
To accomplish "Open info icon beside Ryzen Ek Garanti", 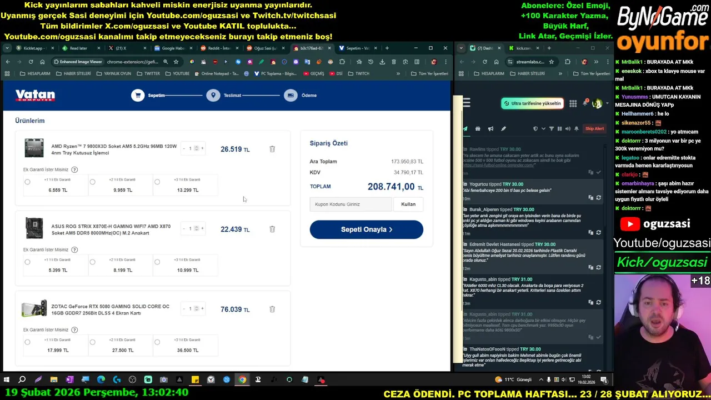I will [74, 169].
